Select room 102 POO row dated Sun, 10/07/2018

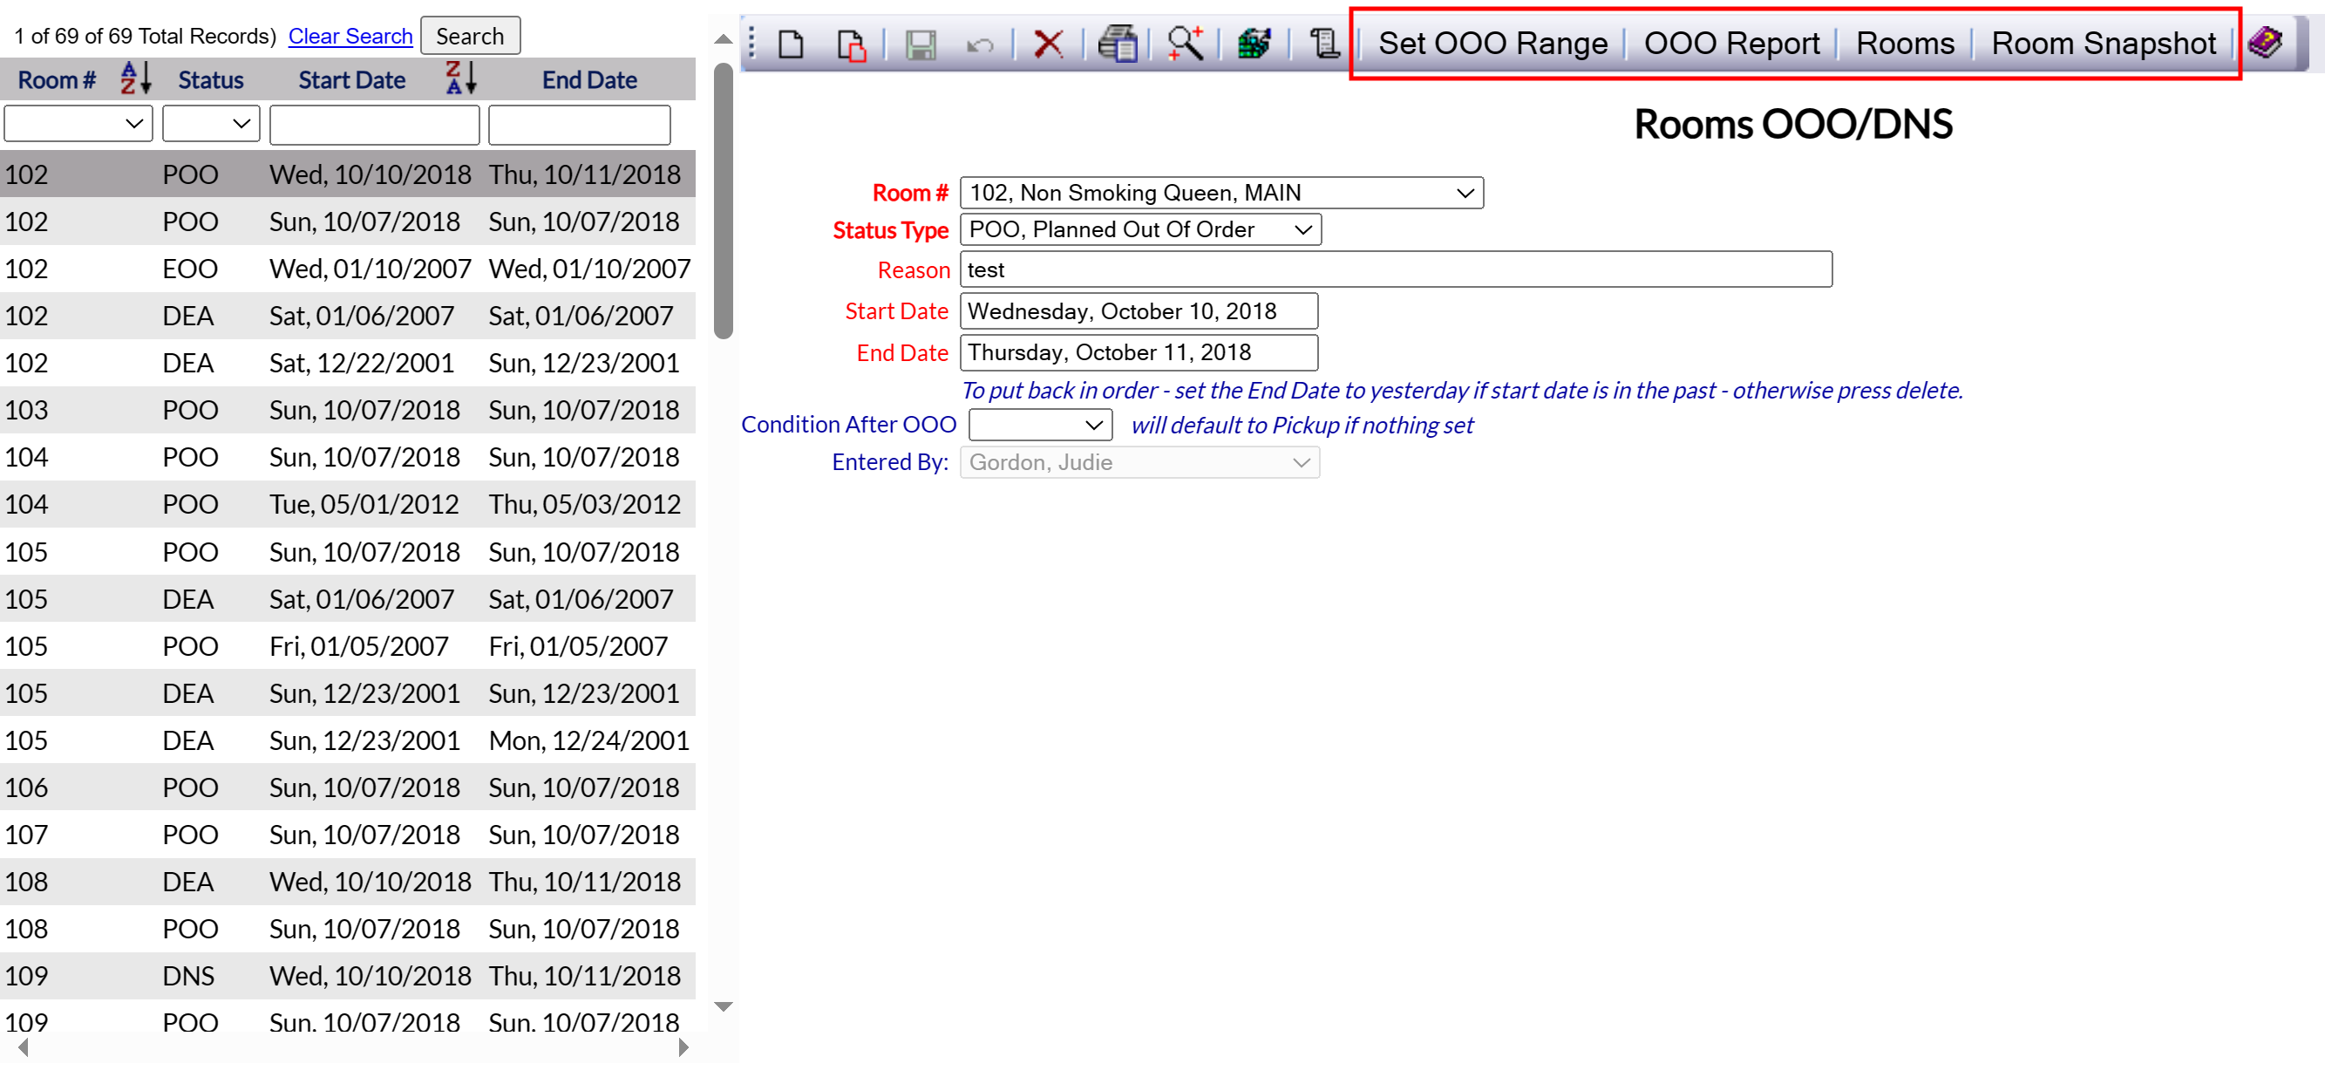348,222
